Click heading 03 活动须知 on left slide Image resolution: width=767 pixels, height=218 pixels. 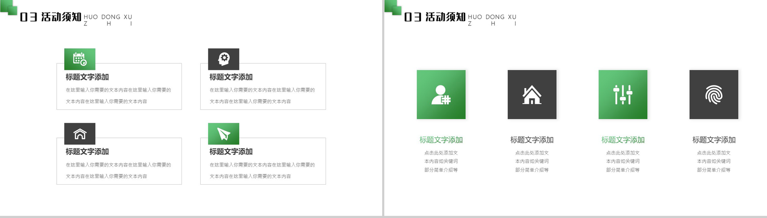point(50,17)
